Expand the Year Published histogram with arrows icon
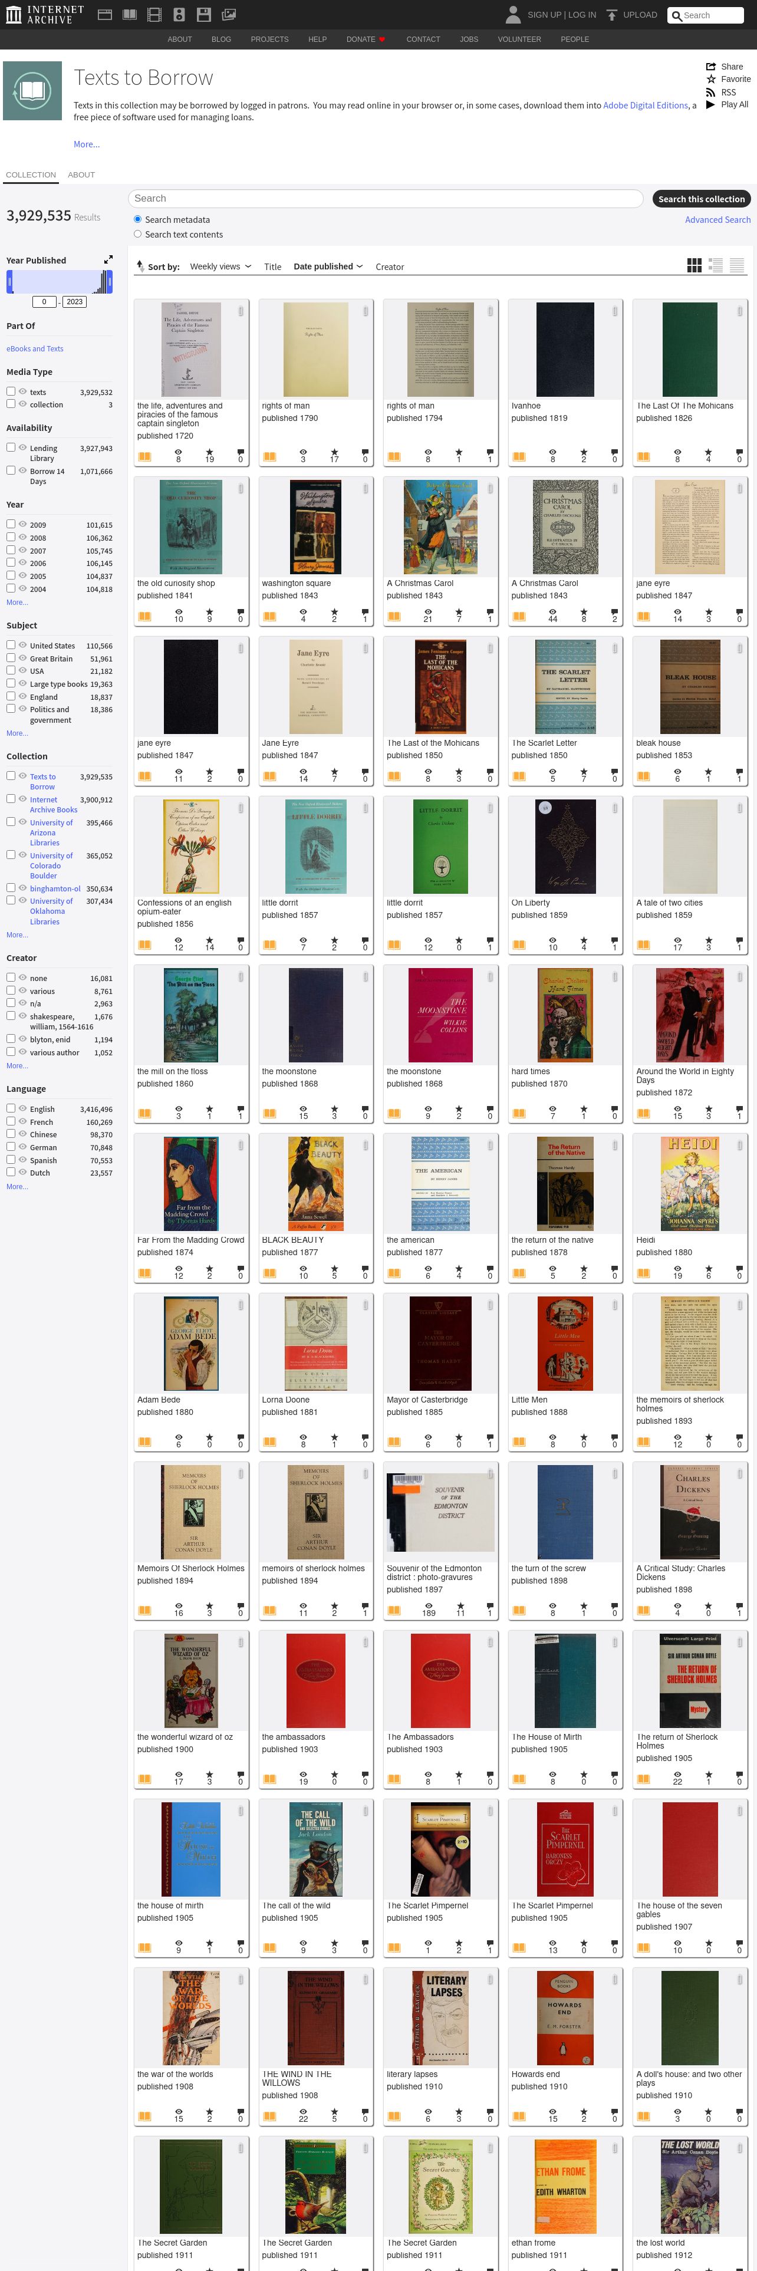The image size is (757, 2271). 108,259
